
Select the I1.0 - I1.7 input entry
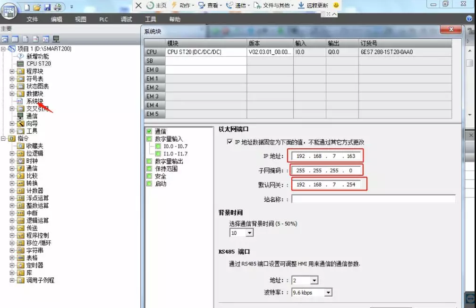[x=176, y=154]
